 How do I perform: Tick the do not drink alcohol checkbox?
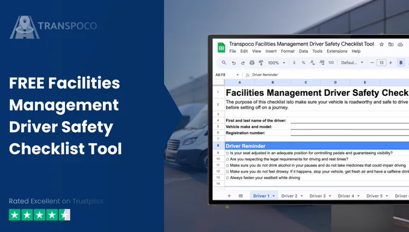coord(227,165)
